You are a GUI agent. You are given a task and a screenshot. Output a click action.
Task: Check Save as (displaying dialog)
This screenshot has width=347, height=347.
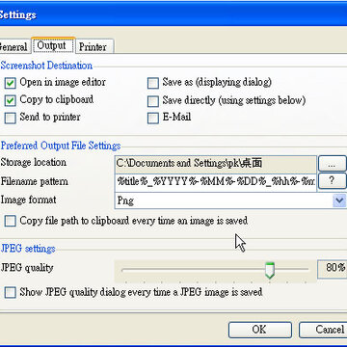coord(153,84)
